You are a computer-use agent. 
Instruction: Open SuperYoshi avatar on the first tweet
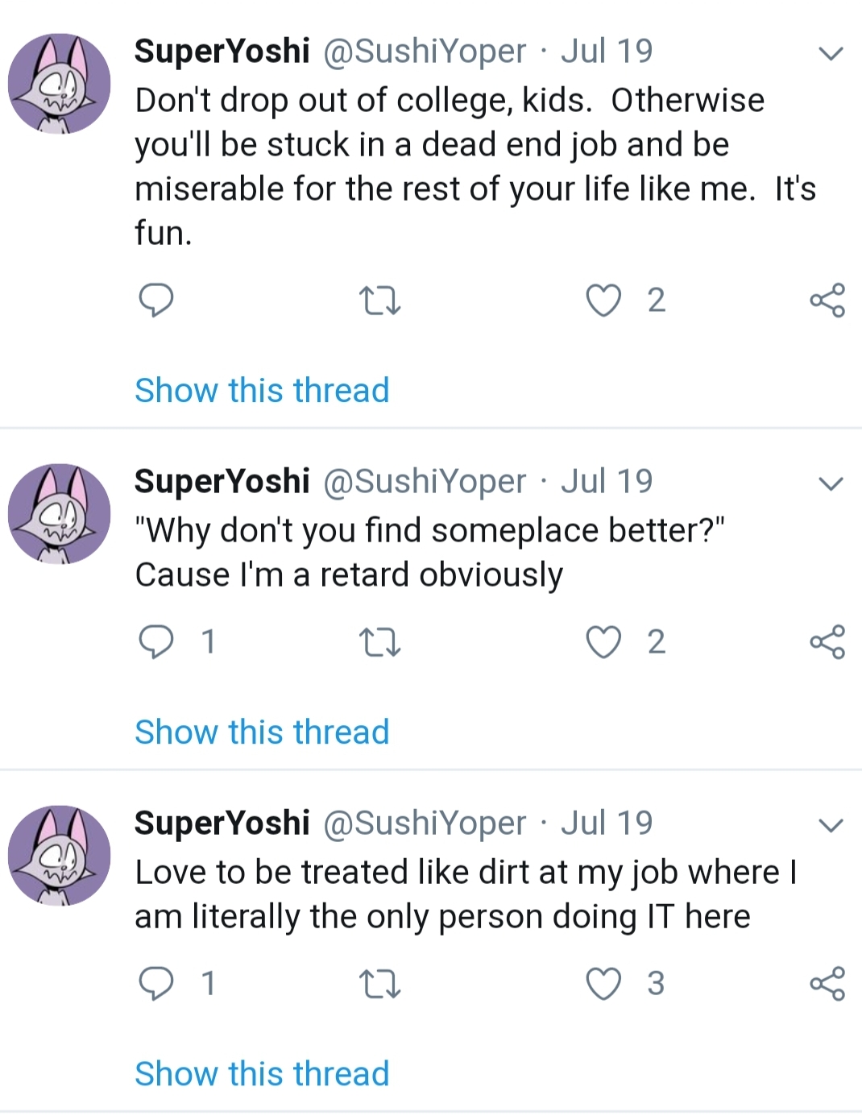coord(60,84)
